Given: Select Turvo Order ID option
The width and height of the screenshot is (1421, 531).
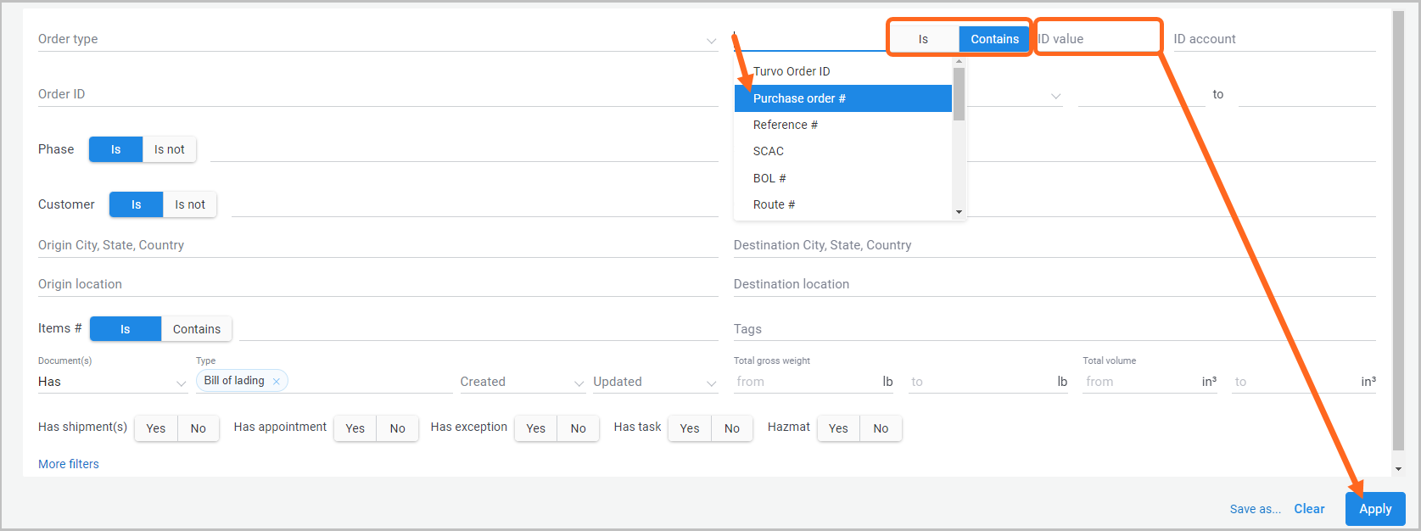Looking at the screenshot, I should (843, 71).
